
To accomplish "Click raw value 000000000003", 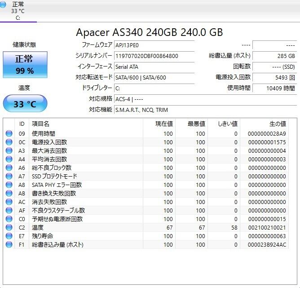I will coord(267,159).
